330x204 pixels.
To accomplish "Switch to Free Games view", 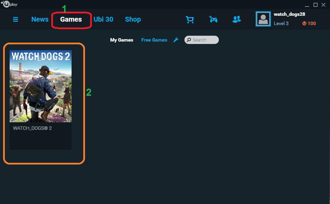I will click(x=154, y=40).
